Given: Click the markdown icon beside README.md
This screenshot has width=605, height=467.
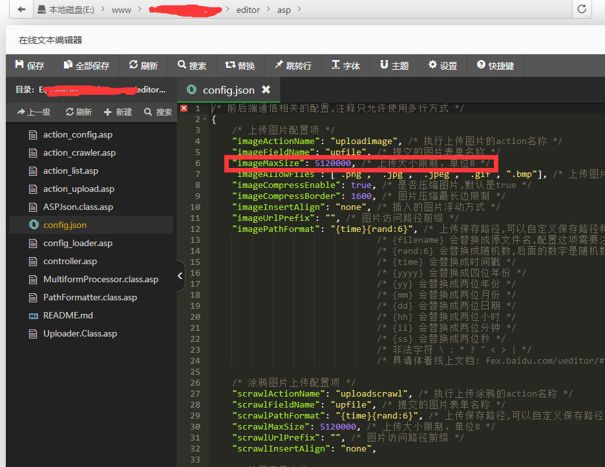Looking at the screenshot, I should tap(34, 316).
